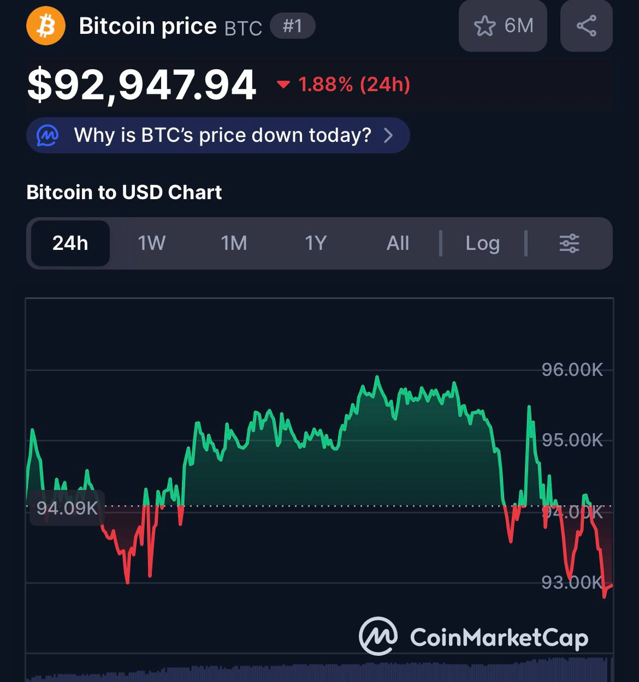Click the orange Bitcoin logo icon
The height and width of the screenshot is (682, 639).
click(46, 26)
